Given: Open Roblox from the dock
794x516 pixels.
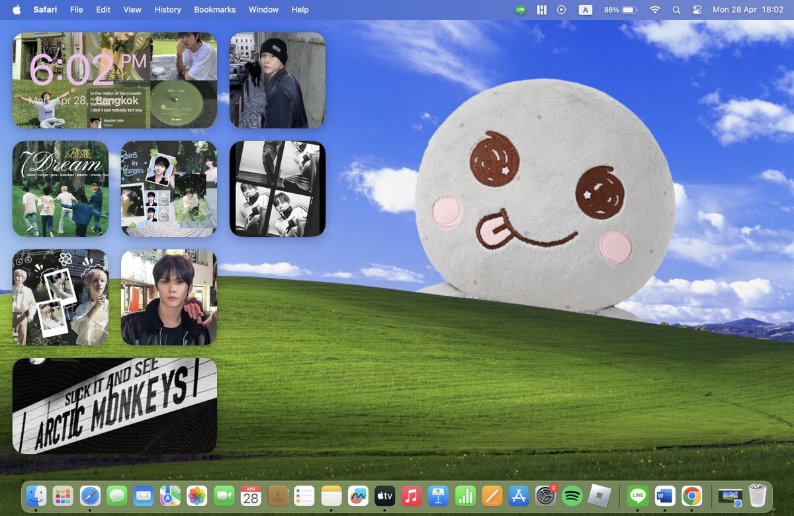Looking at the screenshot, I should coord(599,495).
